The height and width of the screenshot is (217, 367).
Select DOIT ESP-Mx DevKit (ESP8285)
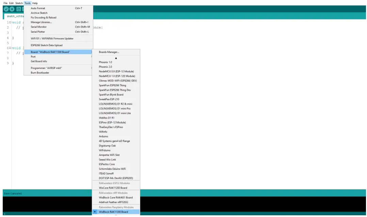[x=116, y=178]
